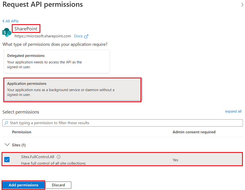Open the Docs link
The image size is (245, 190).
click(x=78, y=36)
